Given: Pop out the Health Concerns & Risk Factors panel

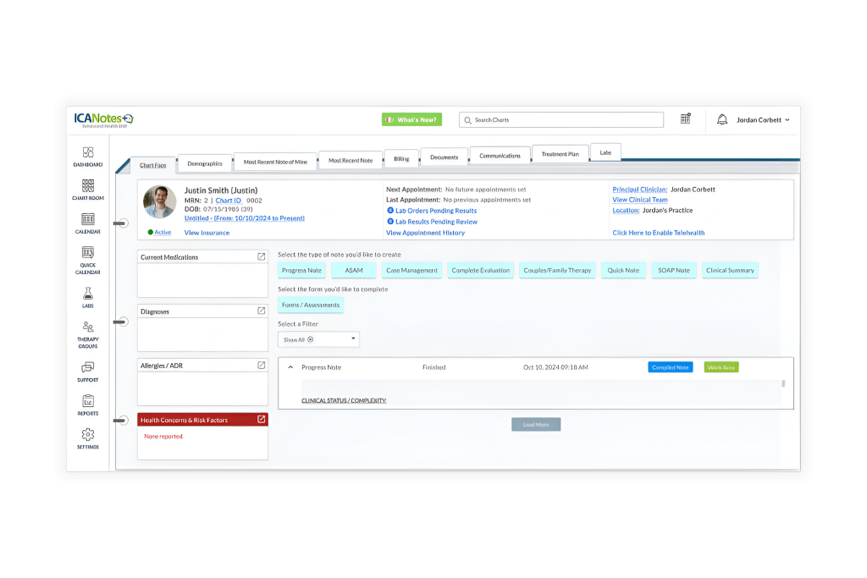Looking at the screenshot, I should [261, 420].
